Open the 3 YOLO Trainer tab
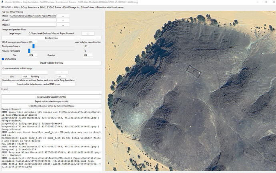 tap(54, 7)
